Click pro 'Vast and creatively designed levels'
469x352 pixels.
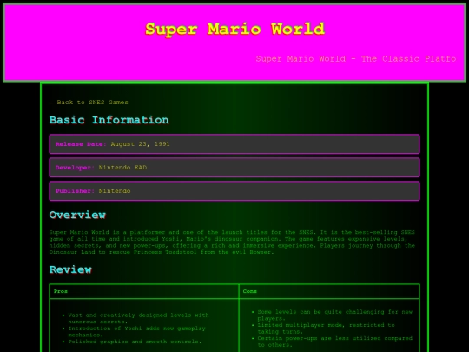(x=138, y=318)
